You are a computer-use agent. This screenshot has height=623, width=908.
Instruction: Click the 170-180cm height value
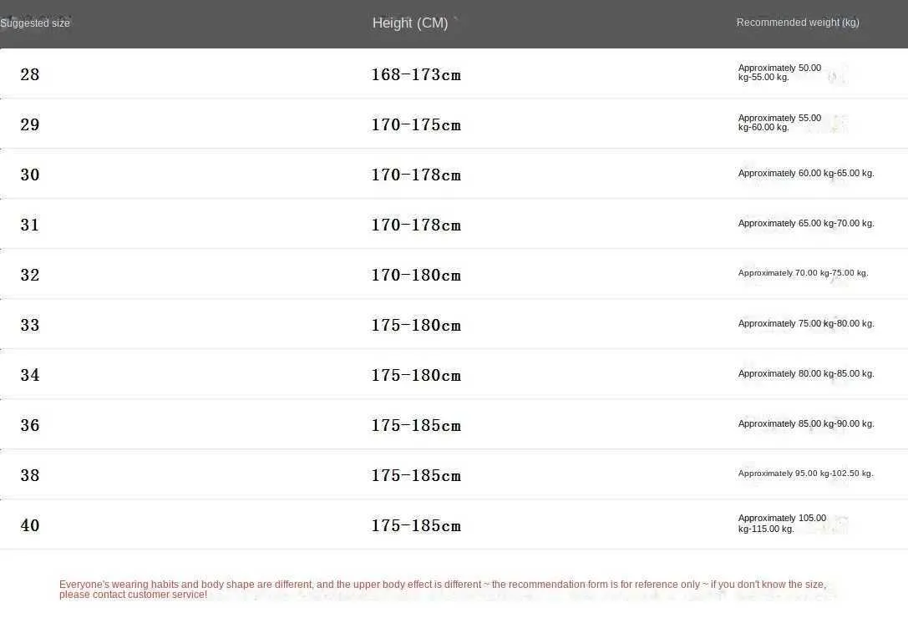[416, 275]
